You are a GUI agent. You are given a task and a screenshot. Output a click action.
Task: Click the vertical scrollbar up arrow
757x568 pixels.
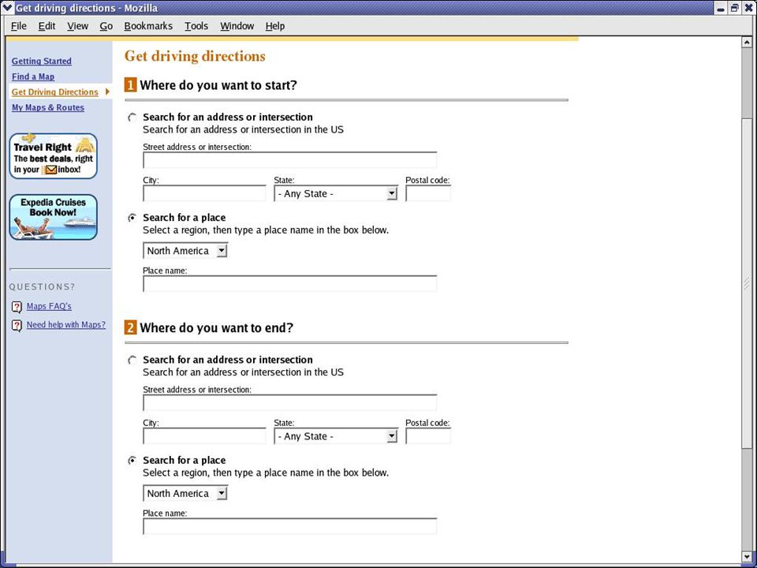tap(747, 42)
